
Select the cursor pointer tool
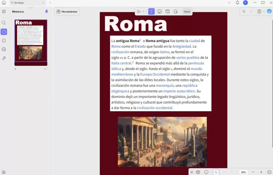click(139, 11)
